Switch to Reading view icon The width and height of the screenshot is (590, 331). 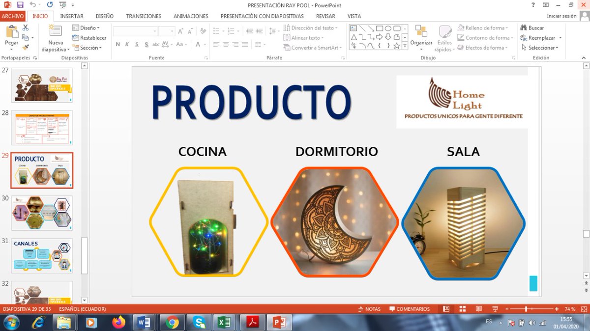pos(478,309)
